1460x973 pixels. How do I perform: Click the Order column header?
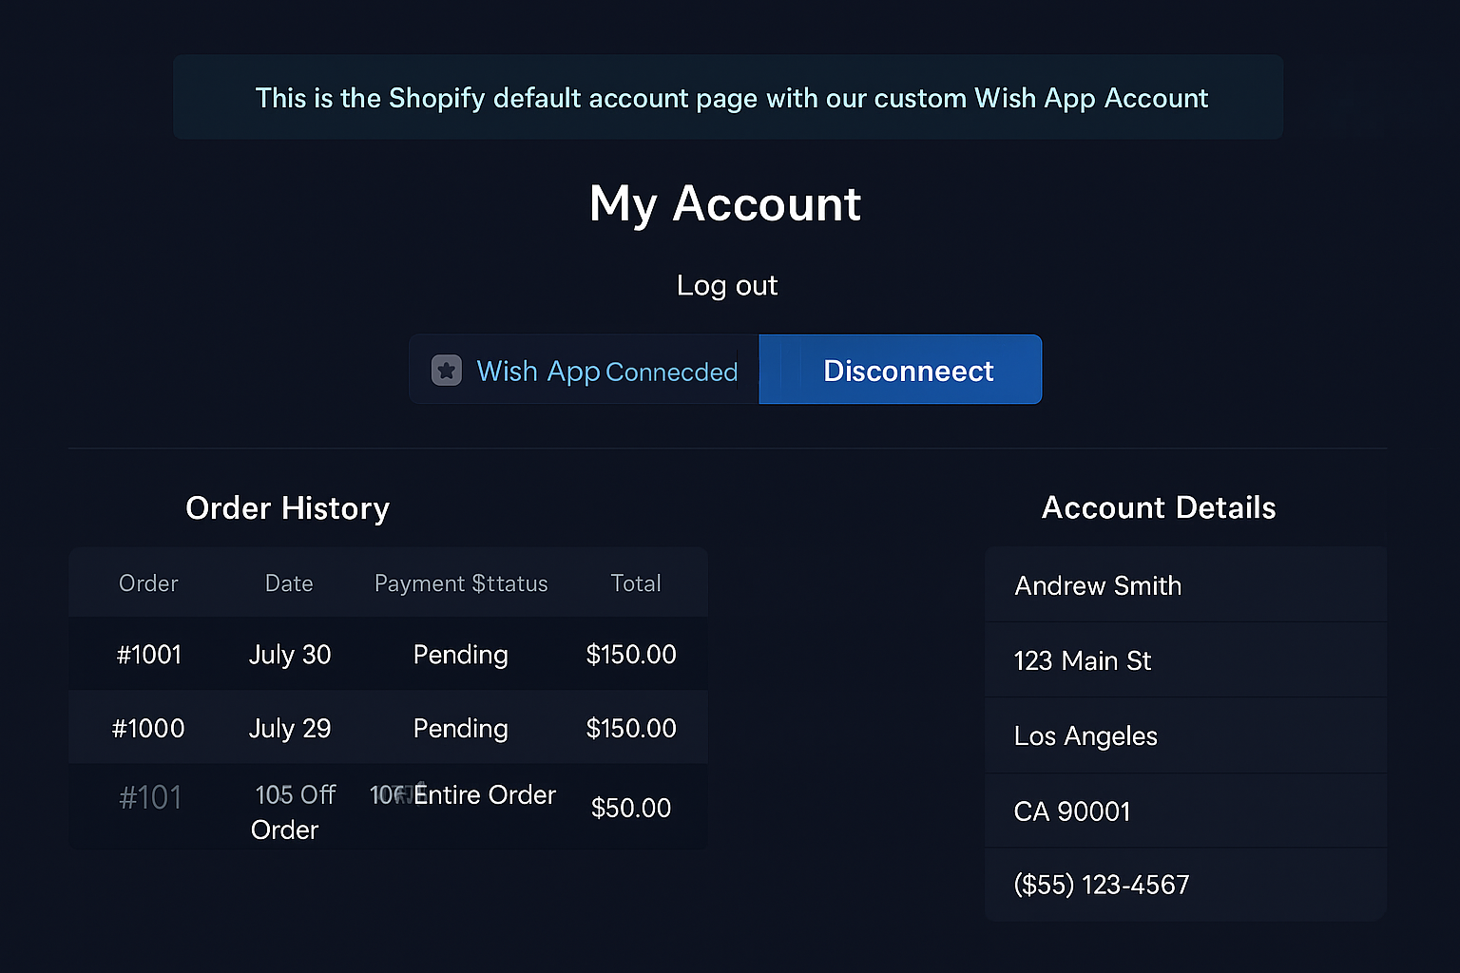[148, 583]
